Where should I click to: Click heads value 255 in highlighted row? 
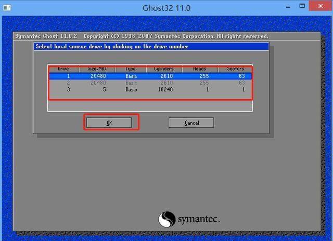tap(204, 76)
